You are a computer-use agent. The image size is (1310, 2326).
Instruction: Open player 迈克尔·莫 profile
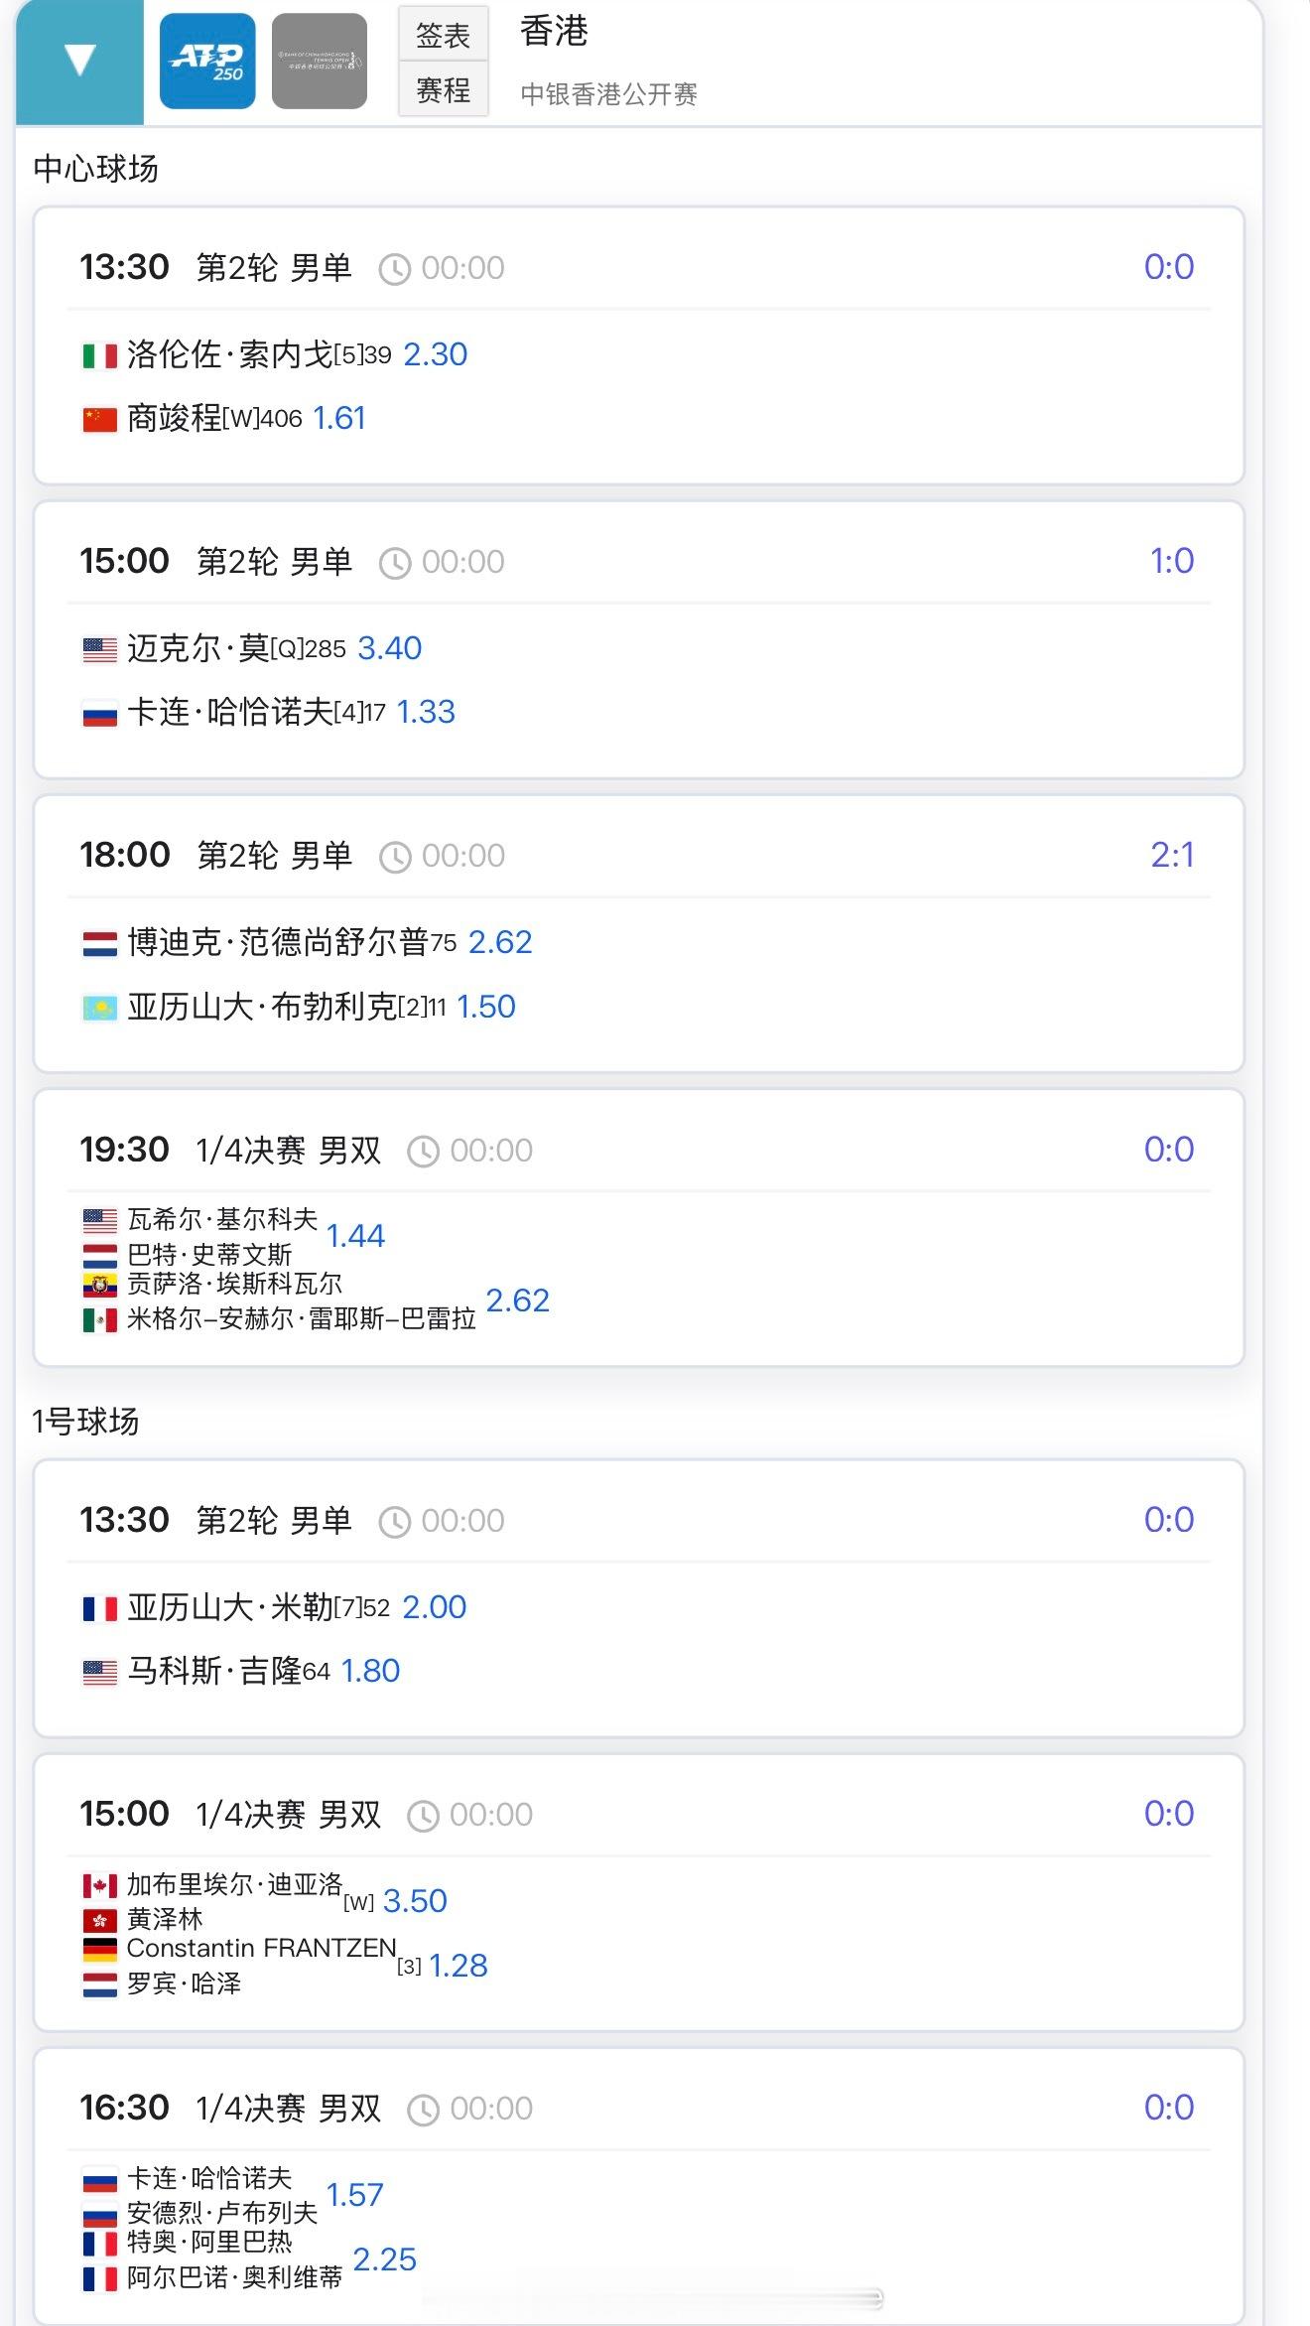click(x=198, y=648)
